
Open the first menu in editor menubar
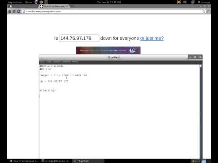point(42,62)
